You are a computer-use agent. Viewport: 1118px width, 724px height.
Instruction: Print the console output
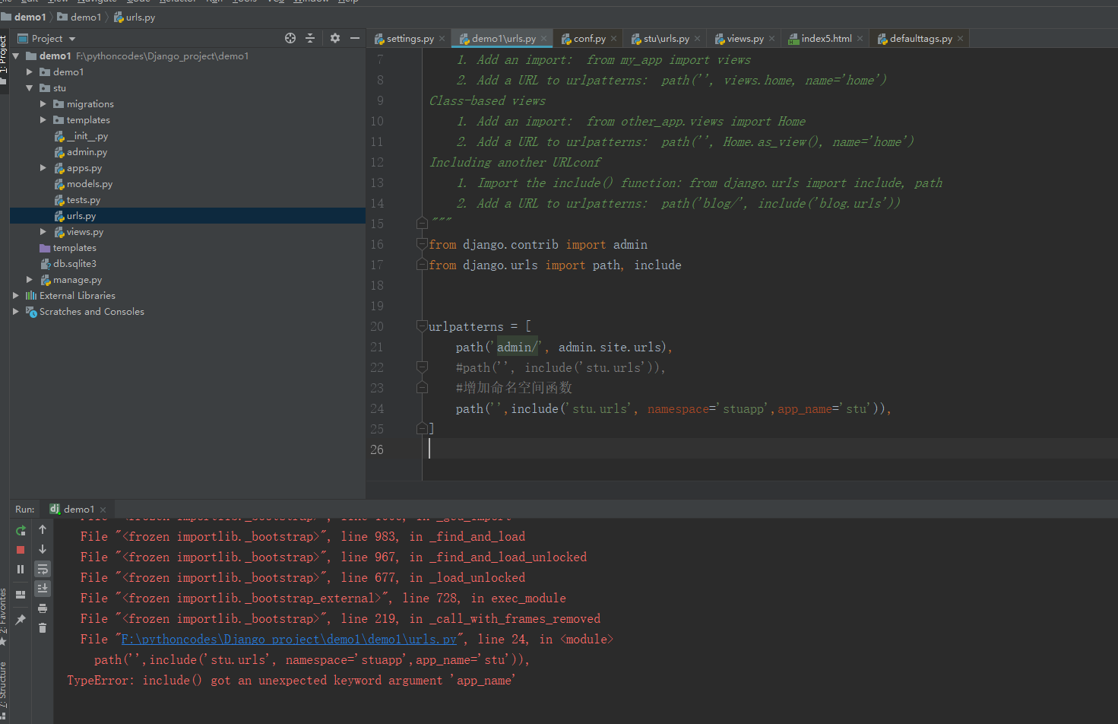pyautogui.click(x=43, y=608)
